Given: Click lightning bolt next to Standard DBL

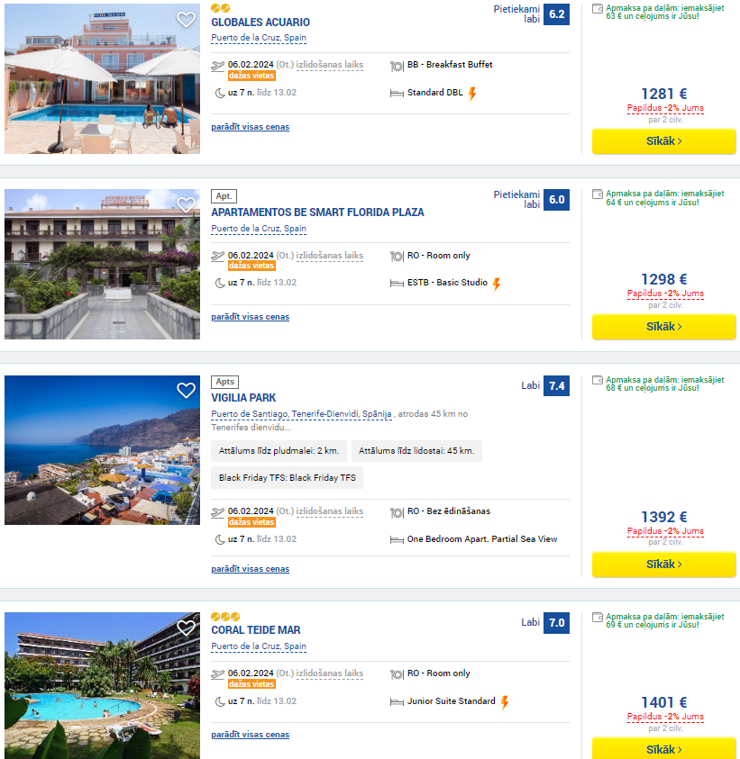Looking at the screenshot, I should coord(472,94).
